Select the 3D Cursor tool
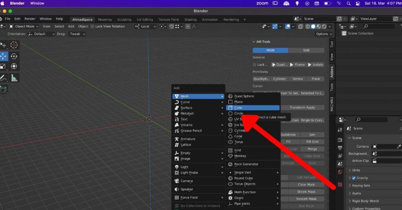Viewport: 402px width, 210px height. point(14,45)
